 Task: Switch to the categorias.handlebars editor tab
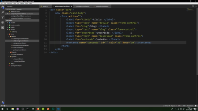[x=102, y=6]
